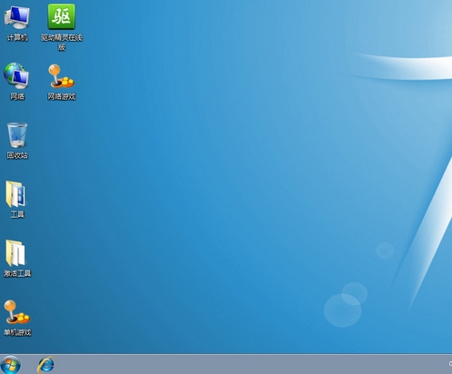Screen dimensions: 452x374
Task: Launch Internet Explorer from the taskbar
Action: pyautogui.click(x=46, y=365)
